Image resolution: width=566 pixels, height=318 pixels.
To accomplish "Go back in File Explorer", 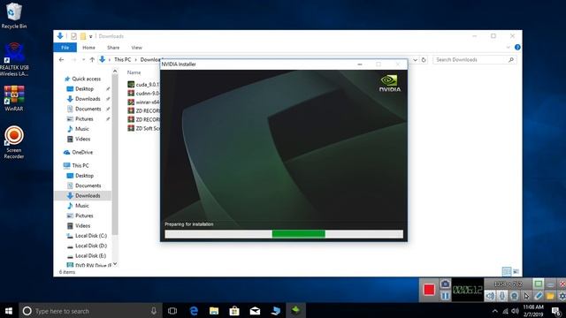I will coord(61,59).
